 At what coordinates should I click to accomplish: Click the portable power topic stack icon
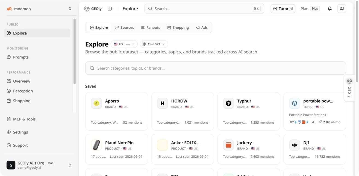(295, 103)
